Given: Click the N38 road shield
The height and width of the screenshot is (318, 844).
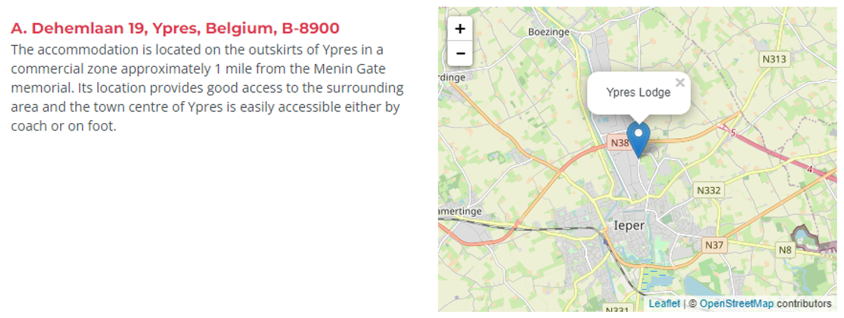Looking at the screenshot, I should [x=619, y=142].
